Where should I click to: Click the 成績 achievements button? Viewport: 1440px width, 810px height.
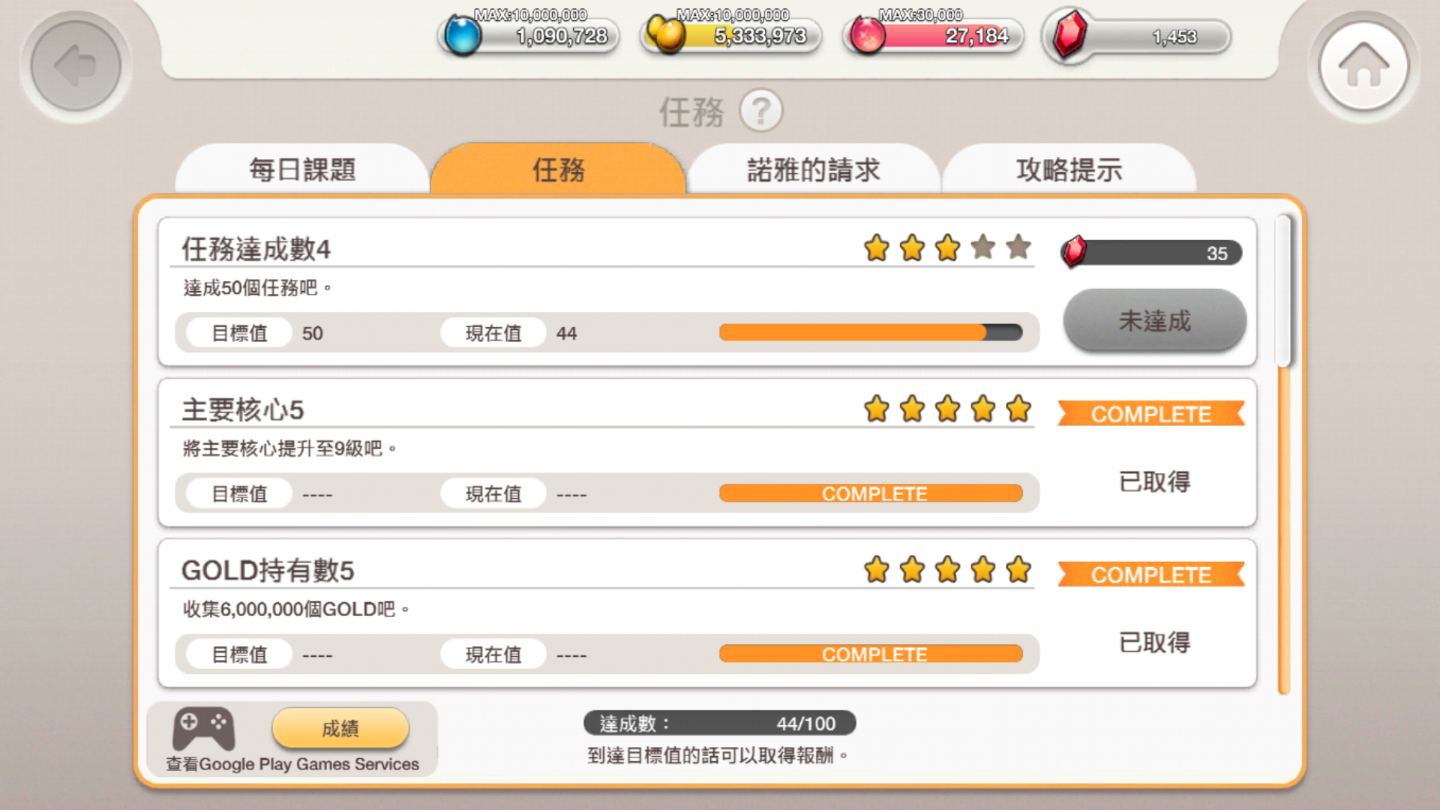(x=340, y=728)
